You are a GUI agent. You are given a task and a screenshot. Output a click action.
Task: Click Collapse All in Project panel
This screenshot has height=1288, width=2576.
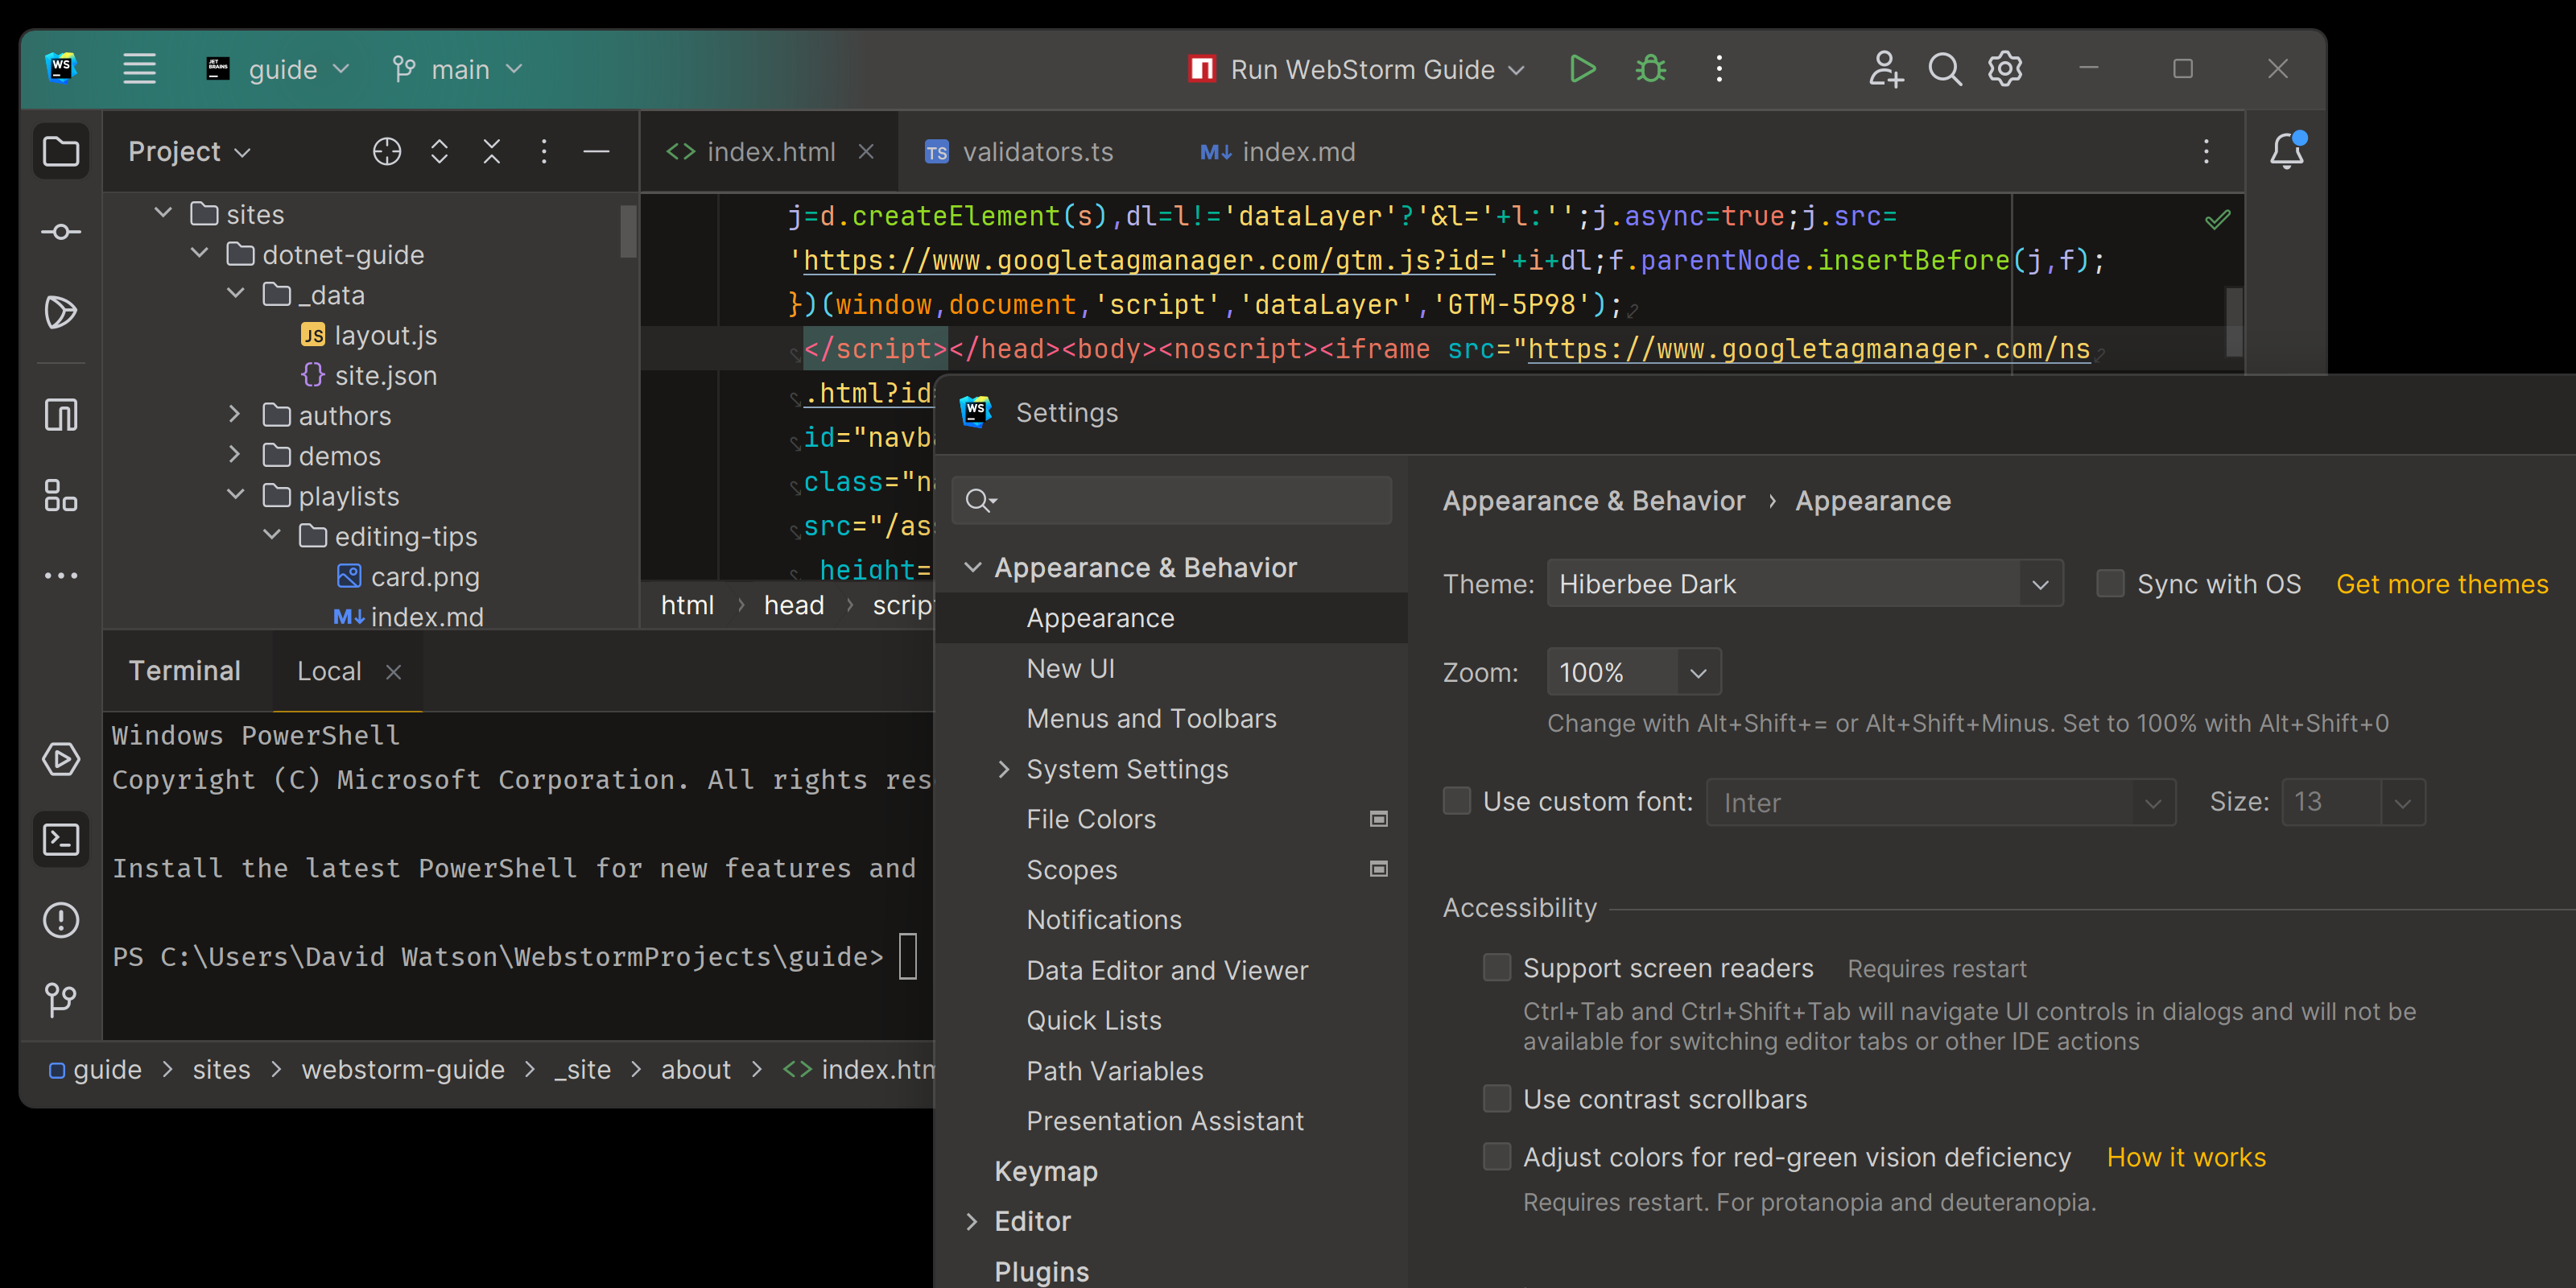click(x=492, y=152)
